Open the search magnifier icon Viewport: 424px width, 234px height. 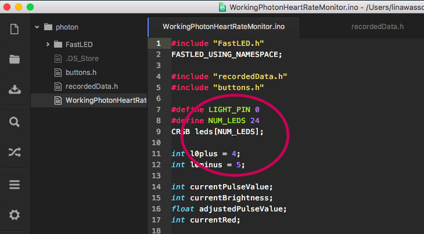[15, 122]
